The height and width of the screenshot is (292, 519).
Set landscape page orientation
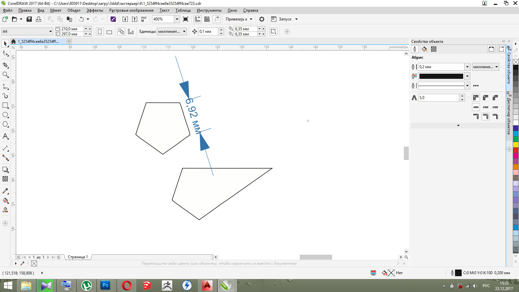click(109, 31)
